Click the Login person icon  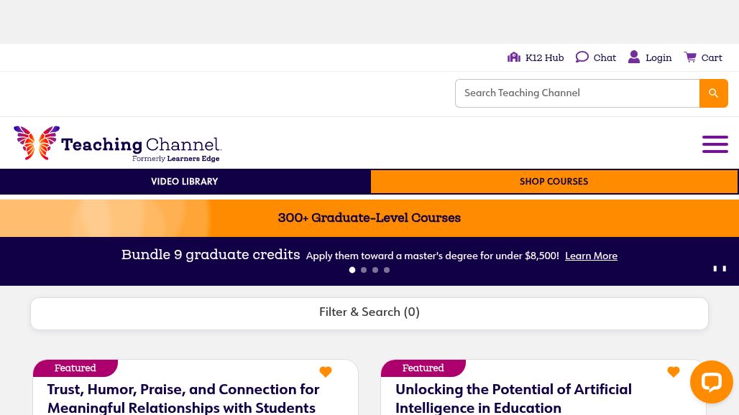[634, 57]
